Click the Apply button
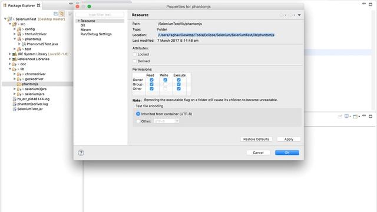 coord(289,139)
